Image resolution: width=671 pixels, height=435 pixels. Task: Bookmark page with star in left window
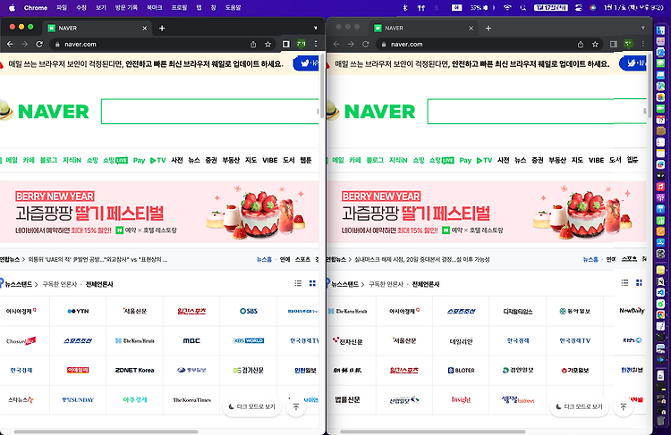tap(268, 44)
